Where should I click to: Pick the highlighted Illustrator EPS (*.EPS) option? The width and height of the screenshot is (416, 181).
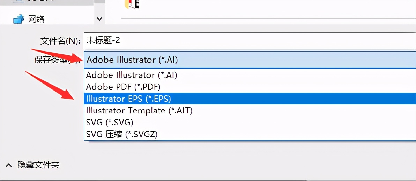coord(128,99)
